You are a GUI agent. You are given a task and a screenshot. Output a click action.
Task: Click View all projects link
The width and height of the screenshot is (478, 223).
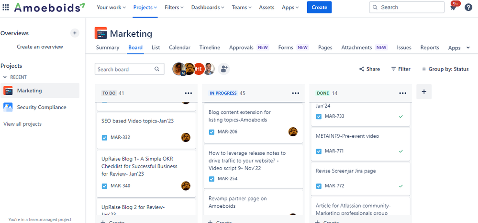[22, 124]
